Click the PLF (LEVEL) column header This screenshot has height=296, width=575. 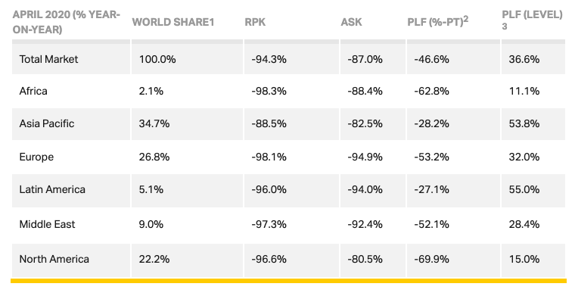coord(532,20)
